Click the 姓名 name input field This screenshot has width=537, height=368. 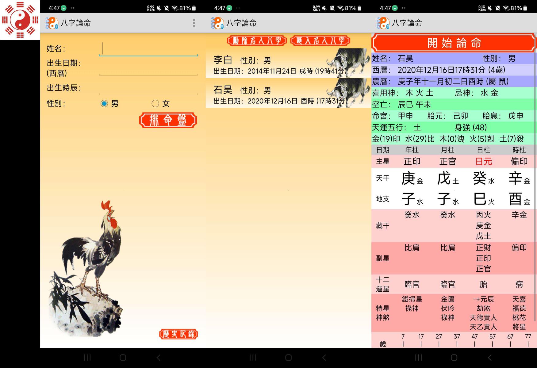point(148,49)
